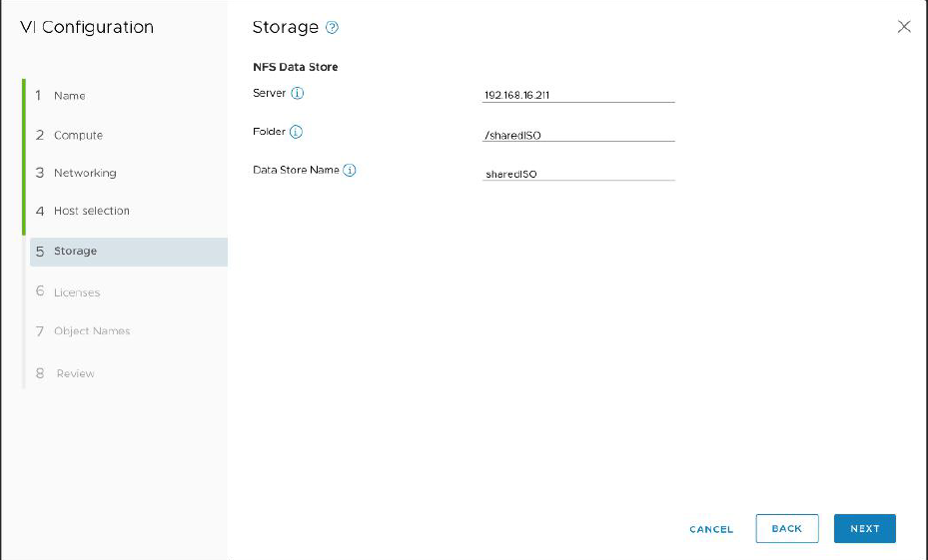Focus the Folder path input field
The image size is (928, 560).
[577, 134]
